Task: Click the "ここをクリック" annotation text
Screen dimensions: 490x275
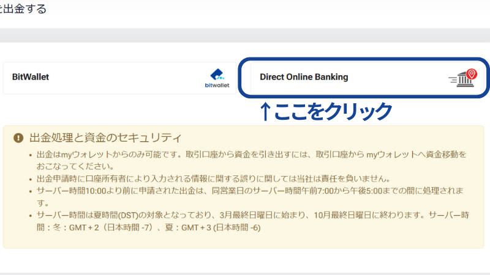Action: (x=333, y=112)
